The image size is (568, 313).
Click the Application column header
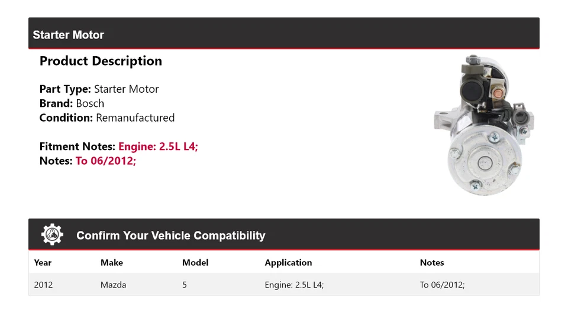click(x=288, y=263)
